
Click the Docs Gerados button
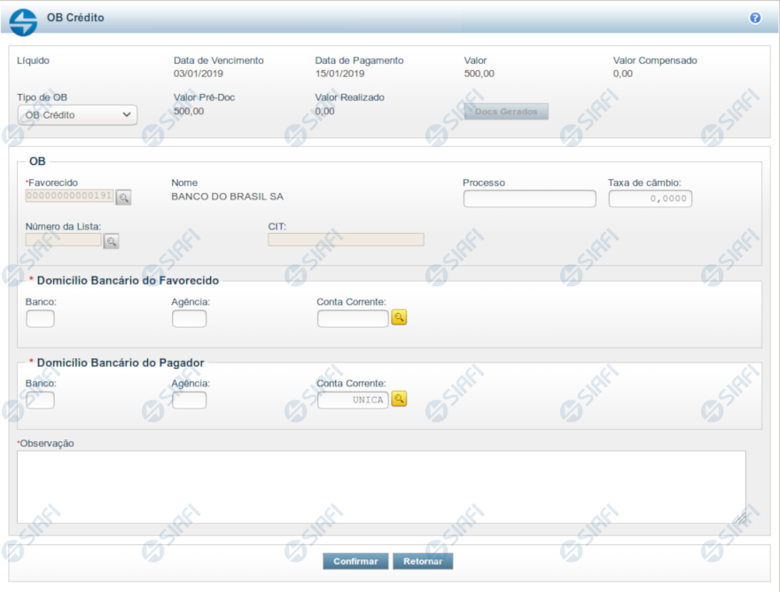point(506,112)
